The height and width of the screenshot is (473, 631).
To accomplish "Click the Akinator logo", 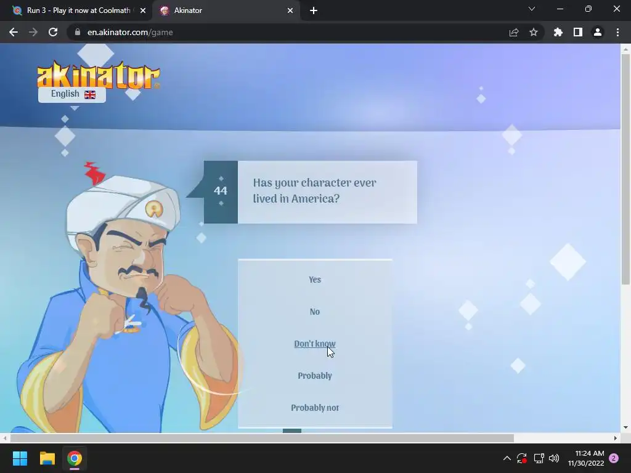I will point(98,75).
